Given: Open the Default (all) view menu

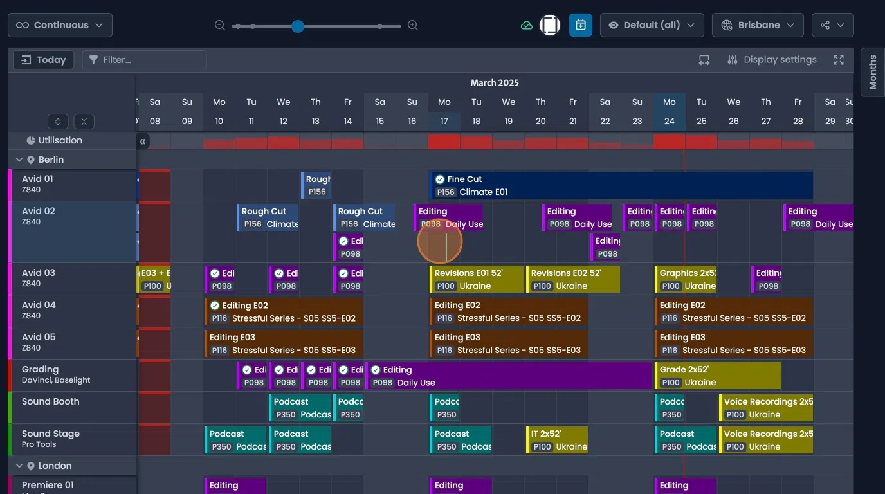Looking at the screenshot, I should pyautogui.click(x=651, y=25).
